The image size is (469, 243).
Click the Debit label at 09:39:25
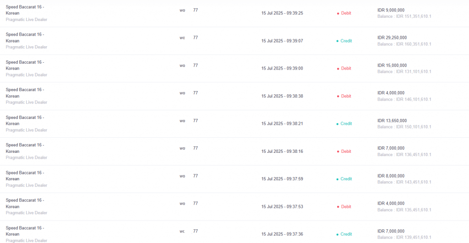[346, 13]
